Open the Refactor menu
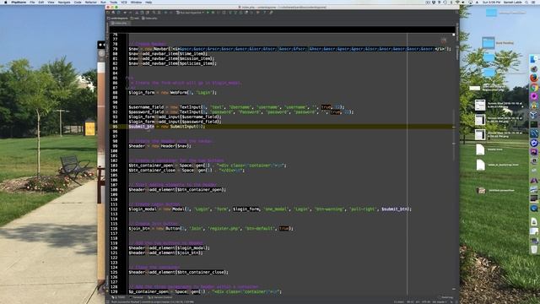 point(91,2)
